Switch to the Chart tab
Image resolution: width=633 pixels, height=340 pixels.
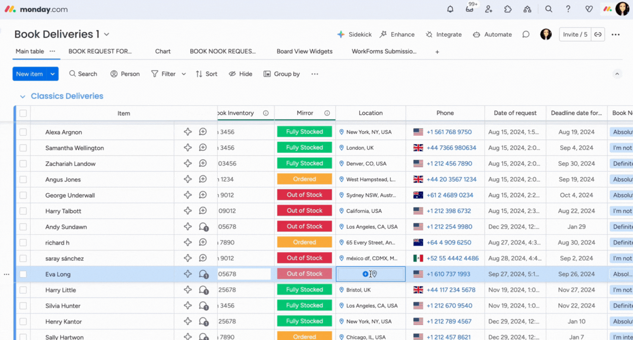tap(162, 52)
